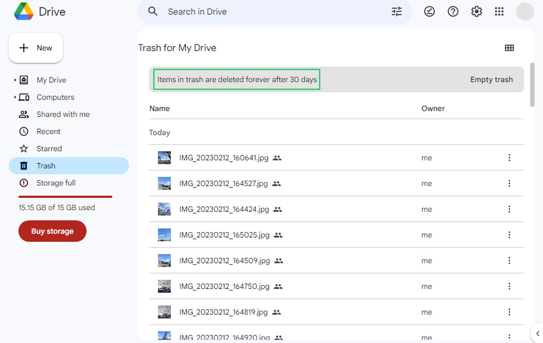Open the Recent files section
Viewport: 543px width, 343px height.
48,131
